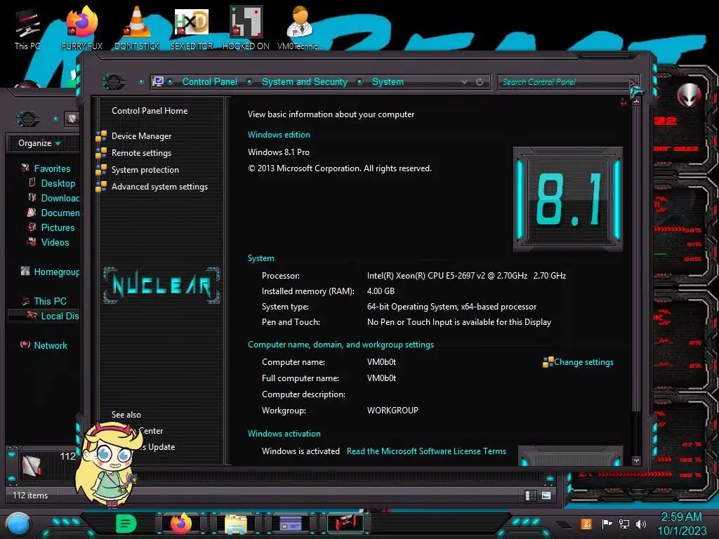719x539 pixels.
Task: Click the computer icon in System address bar
Action: (x=158, y=81)
